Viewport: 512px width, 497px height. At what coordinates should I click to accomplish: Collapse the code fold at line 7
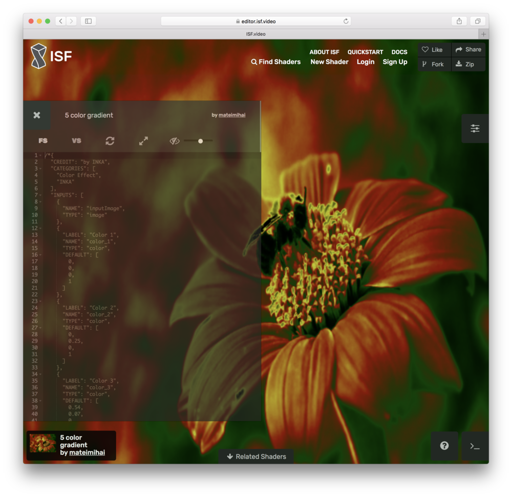click(x=40, y=195)
